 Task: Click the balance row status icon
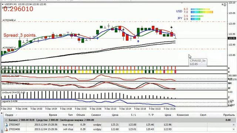pyautogui.click(x=6, y=120)
